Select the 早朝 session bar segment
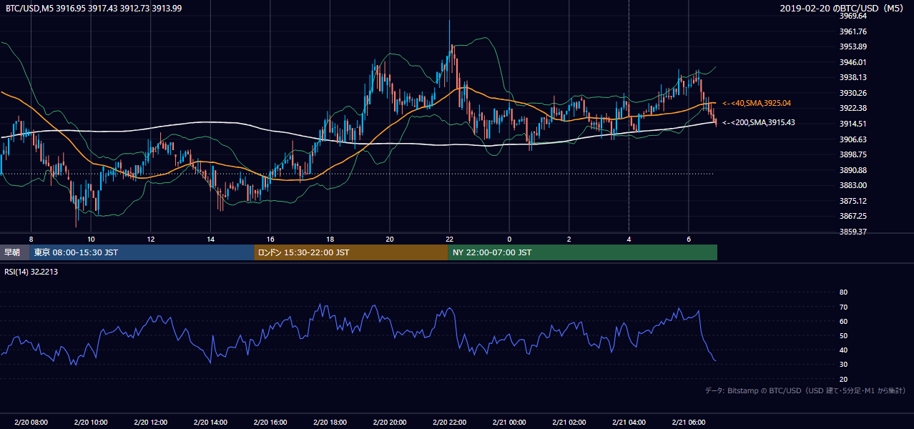914x429 pixels. (x=14, y=252)
